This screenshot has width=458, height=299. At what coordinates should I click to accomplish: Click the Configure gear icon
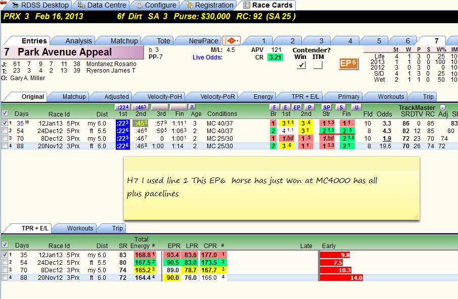pyautogui.click(x=140, y=5)
